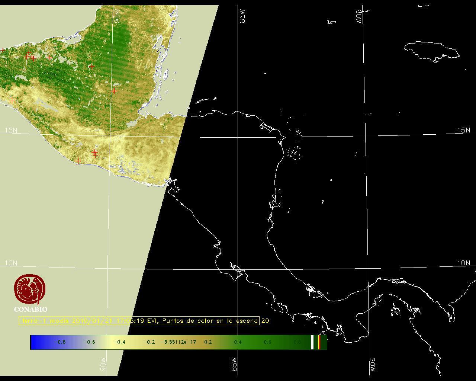Image resolution: width=476 pixels, height=381 pixels.
Task: Click the top 90W longitude label
Action: coord(117,17)
